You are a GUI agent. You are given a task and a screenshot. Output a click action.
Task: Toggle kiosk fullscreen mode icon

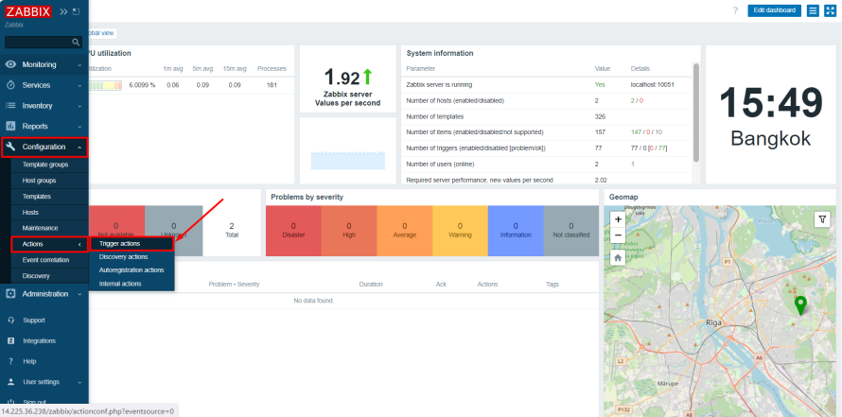(829, 10)
